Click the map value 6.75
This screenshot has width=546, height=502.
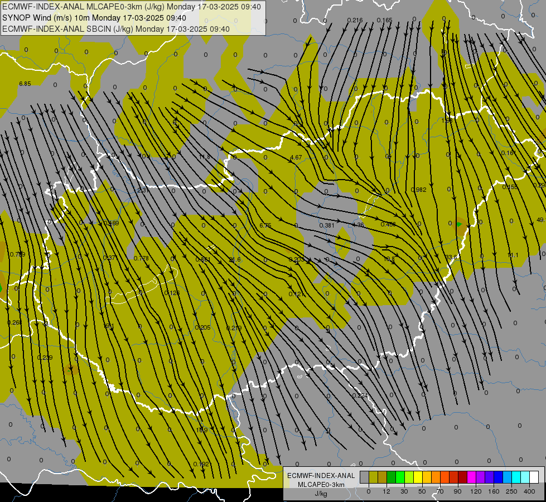[265, 225]
